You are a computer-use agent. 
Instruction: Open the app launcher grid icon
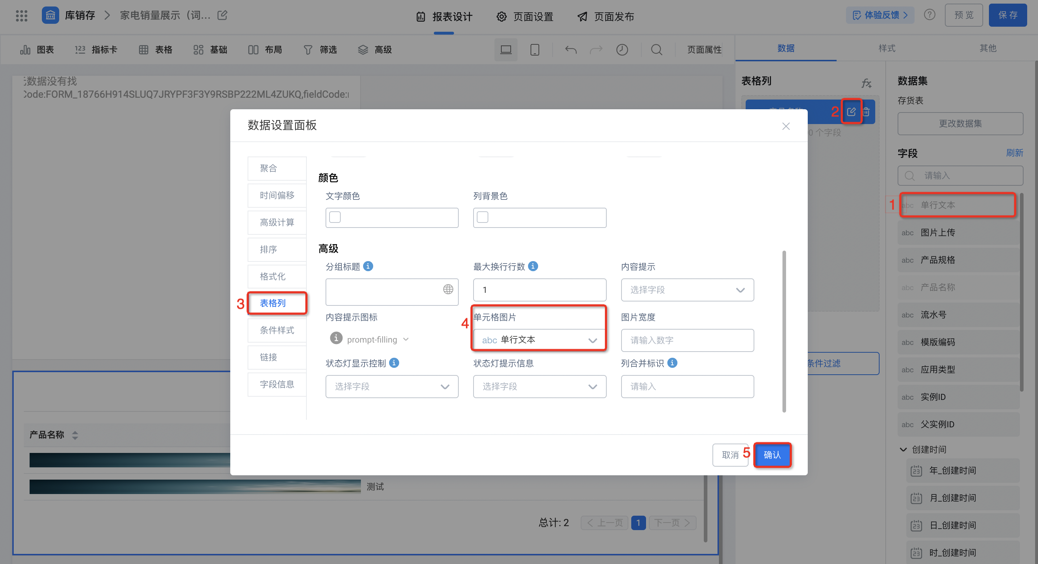(21, 16)
